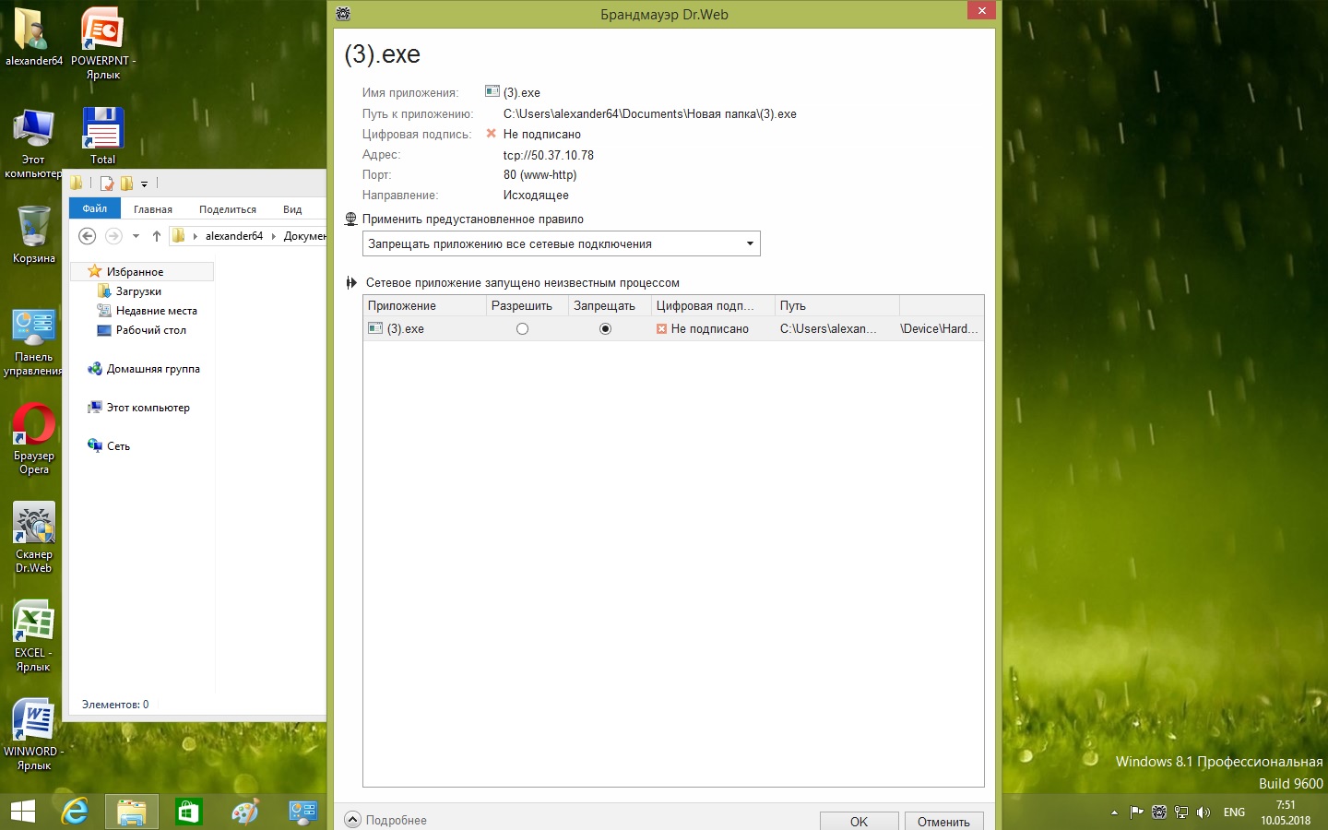Open the volume speaker tray icon

click(x=1203, y=812)
